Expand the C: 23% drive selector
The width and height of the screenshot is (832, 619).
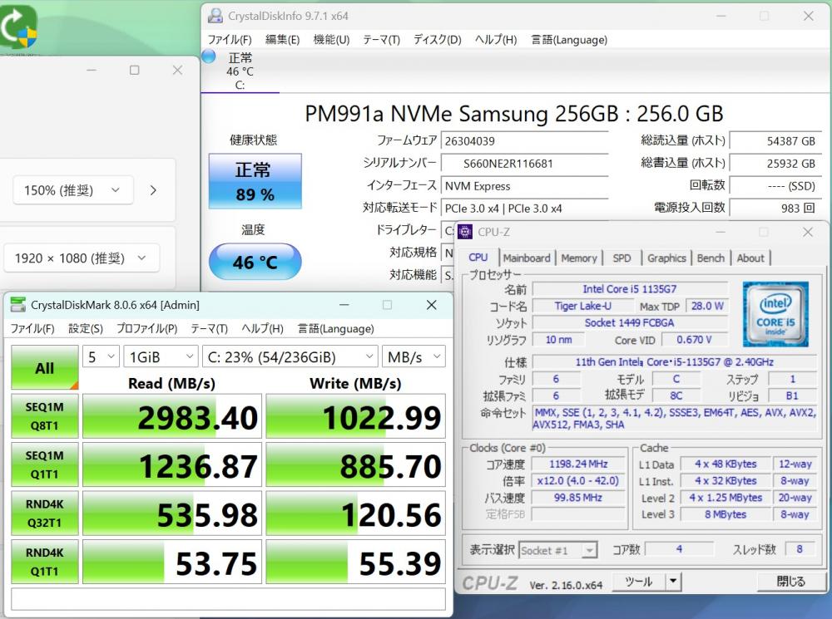click(x=289, y=356)
